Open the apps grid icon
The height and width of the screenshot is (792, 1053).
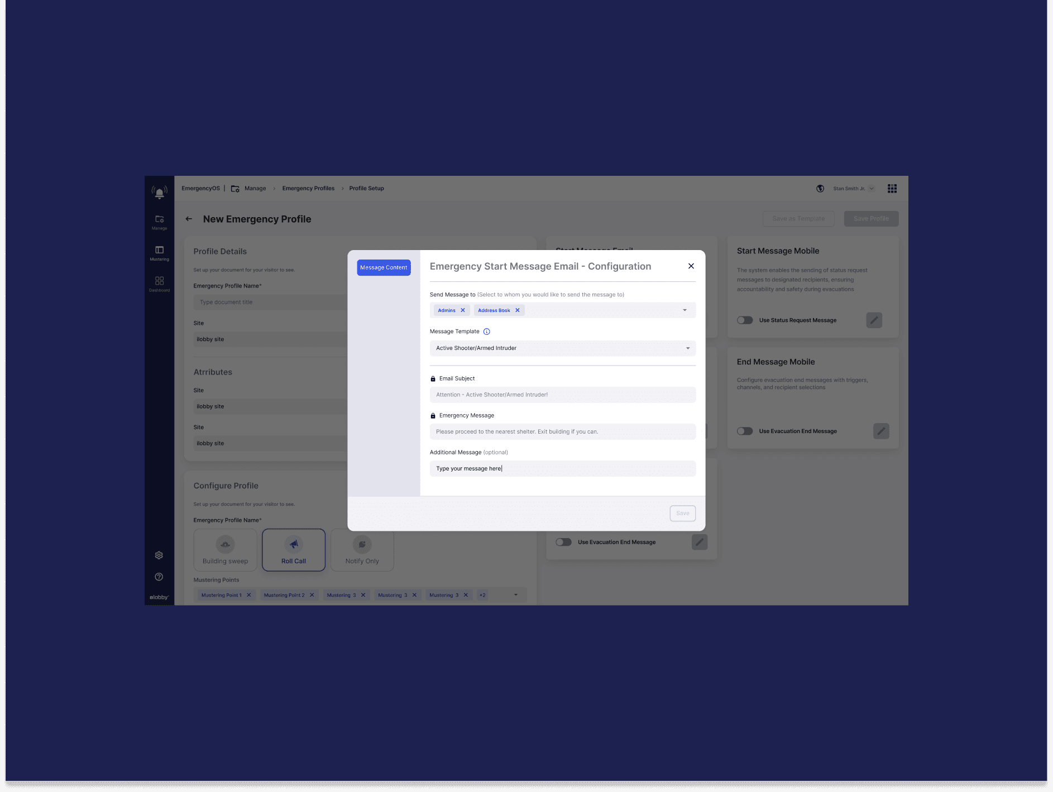point(892,189)
